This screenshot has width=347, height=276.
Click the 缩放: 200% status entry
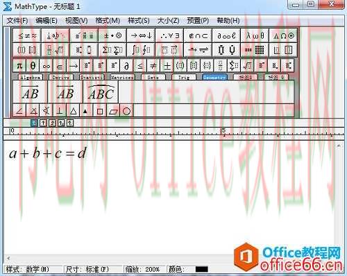142,269
